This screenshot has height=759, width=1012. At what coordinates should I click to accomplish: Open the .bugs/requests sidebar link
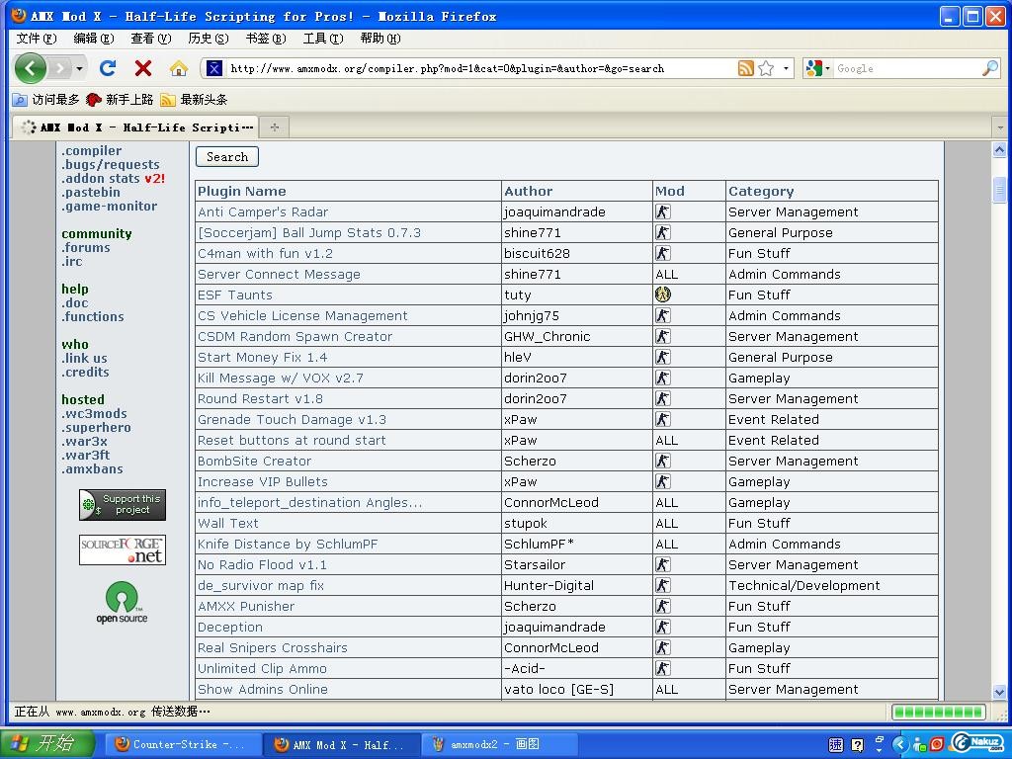[111, 165]
